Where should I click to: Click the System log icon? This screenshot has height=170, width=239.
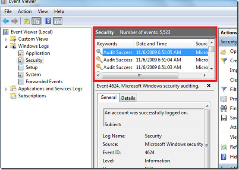click(x=21, y=75)
